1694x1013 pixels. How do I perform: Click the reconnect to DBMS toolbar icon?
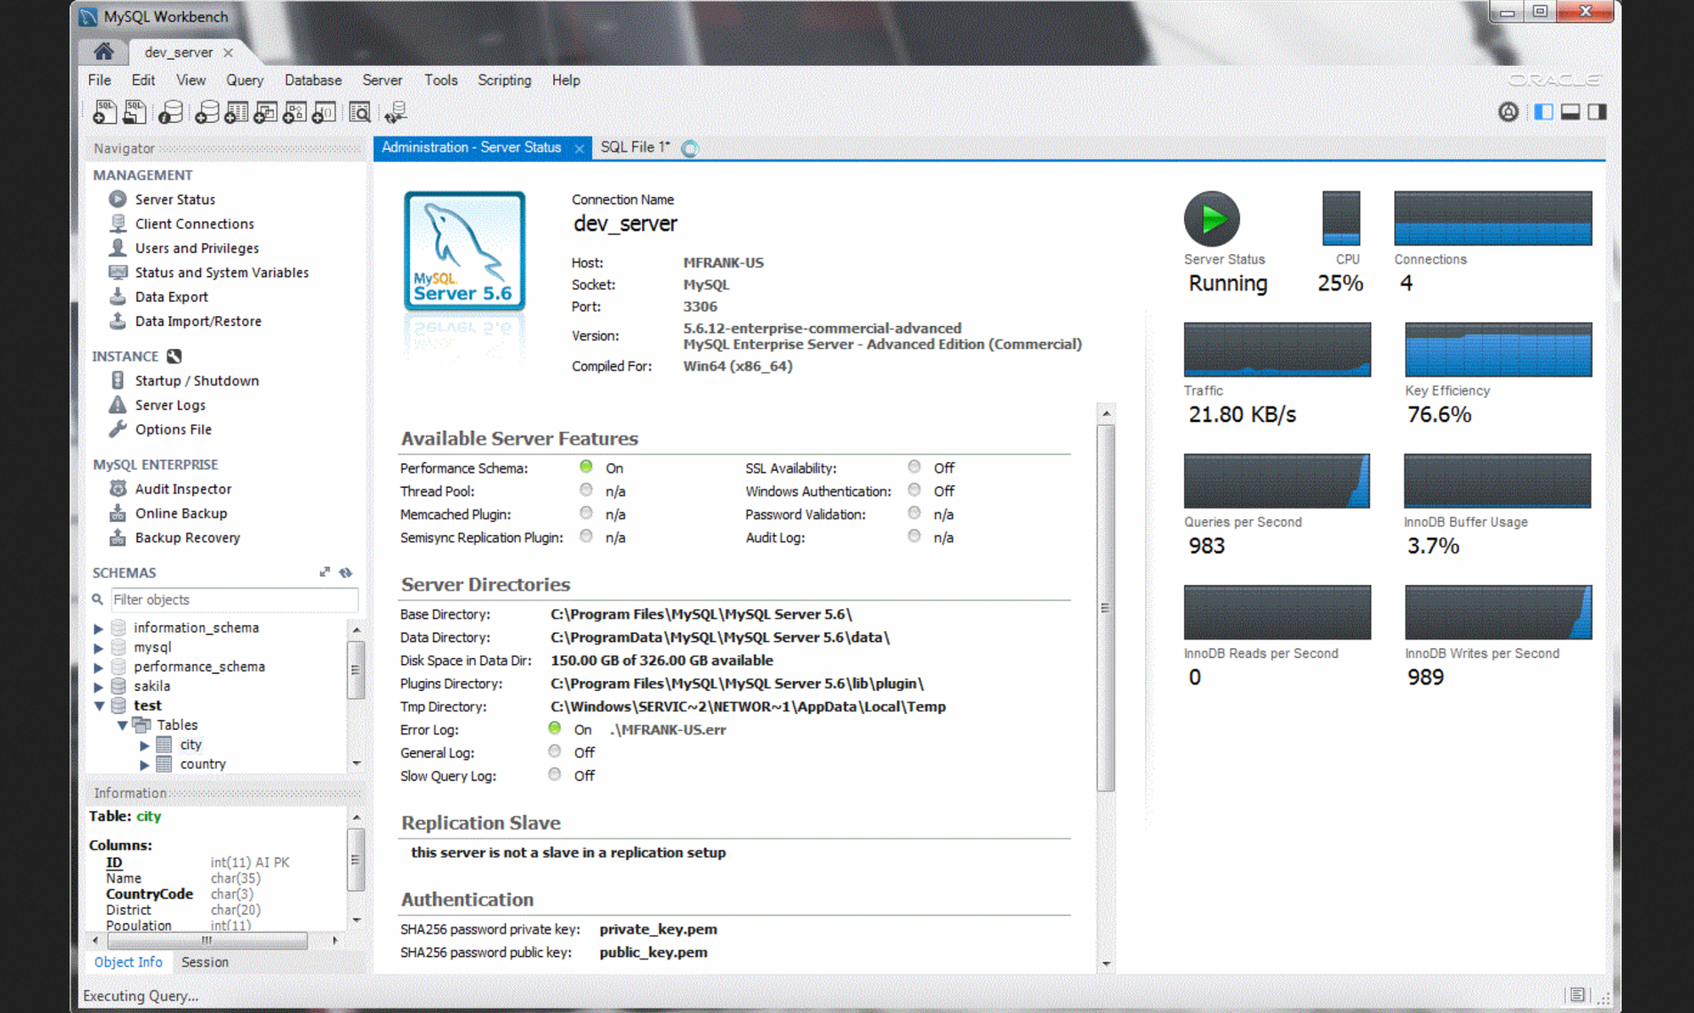point(395,112)
